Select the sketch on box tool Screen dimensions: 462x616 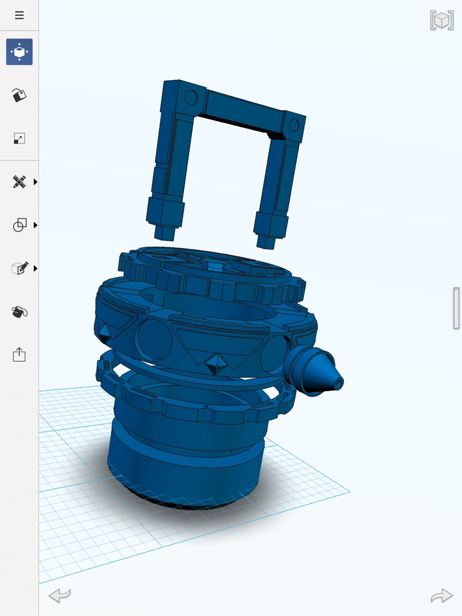(20, 268)
